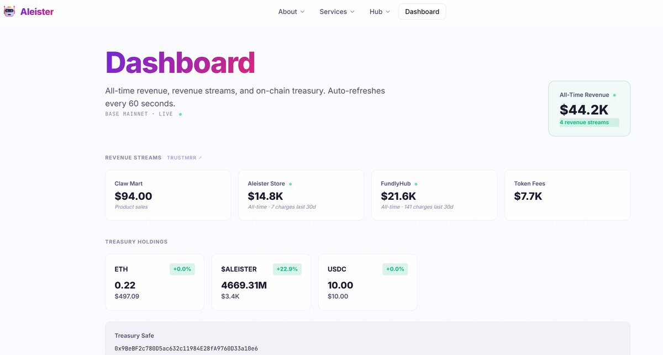Select the Dashboard nav button
This screenshot has height=355, width=663.
tap(422, 12)
